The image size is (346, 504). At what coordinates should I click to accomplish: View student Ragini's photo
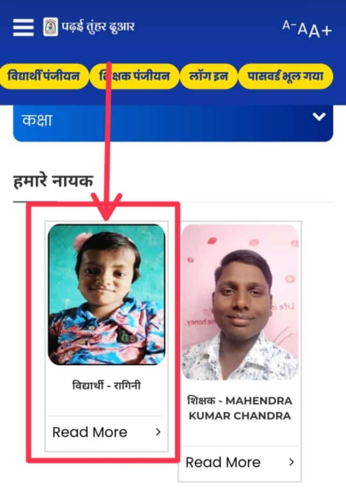click(x=106, y=294)
